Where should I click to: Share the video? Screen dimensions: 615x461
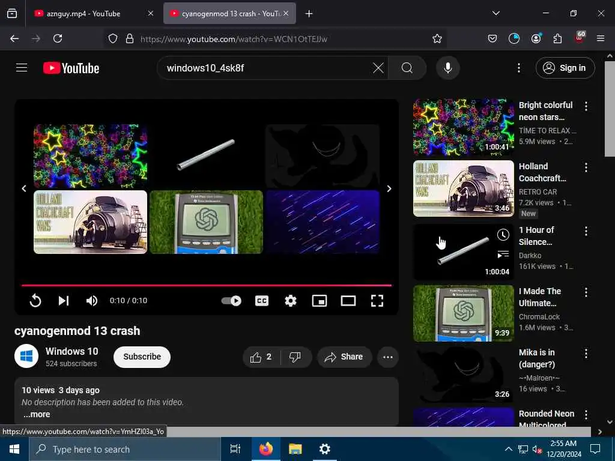[344, 357]
